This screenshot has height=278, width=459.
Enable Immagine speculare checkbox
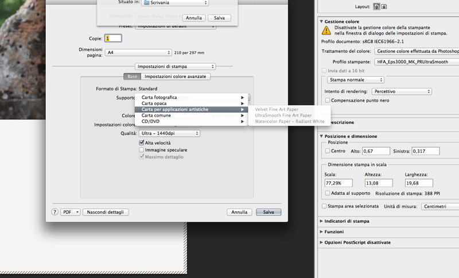142,150
